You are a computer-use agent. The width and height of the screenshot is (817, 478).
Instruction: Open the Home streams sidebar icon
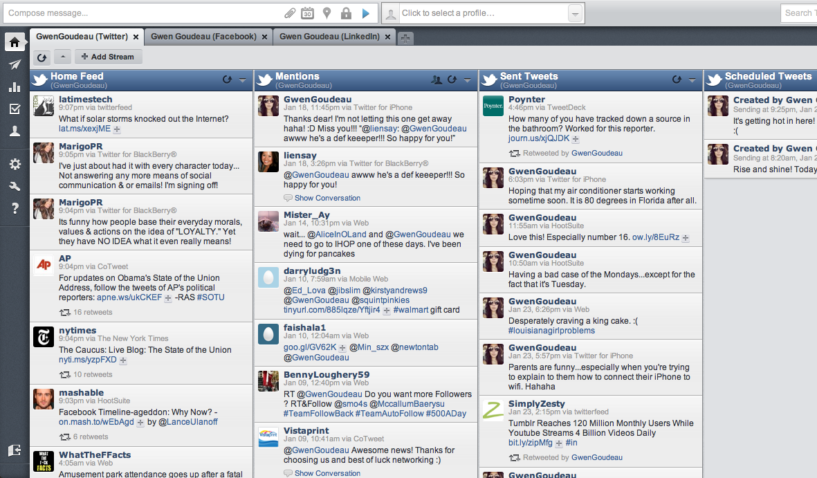point(15,42)
